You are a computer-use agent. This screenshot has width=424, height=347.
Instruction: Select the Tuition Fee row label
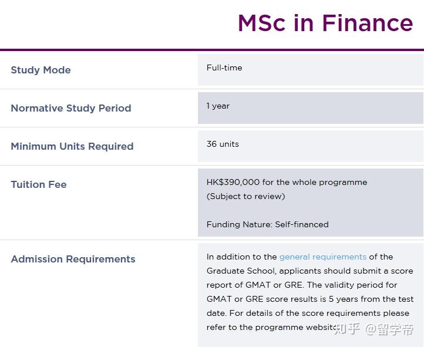(39, 184)
